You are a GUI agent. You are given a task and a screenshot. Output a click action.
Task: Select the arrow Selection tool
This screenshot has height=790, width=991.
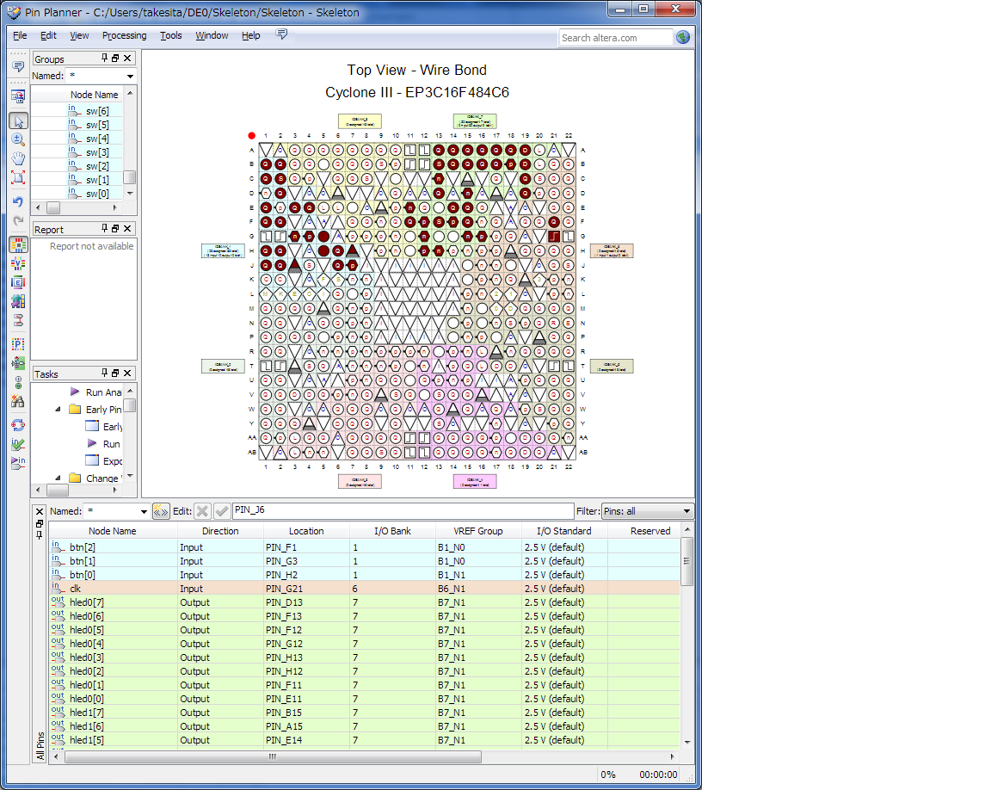18,120
